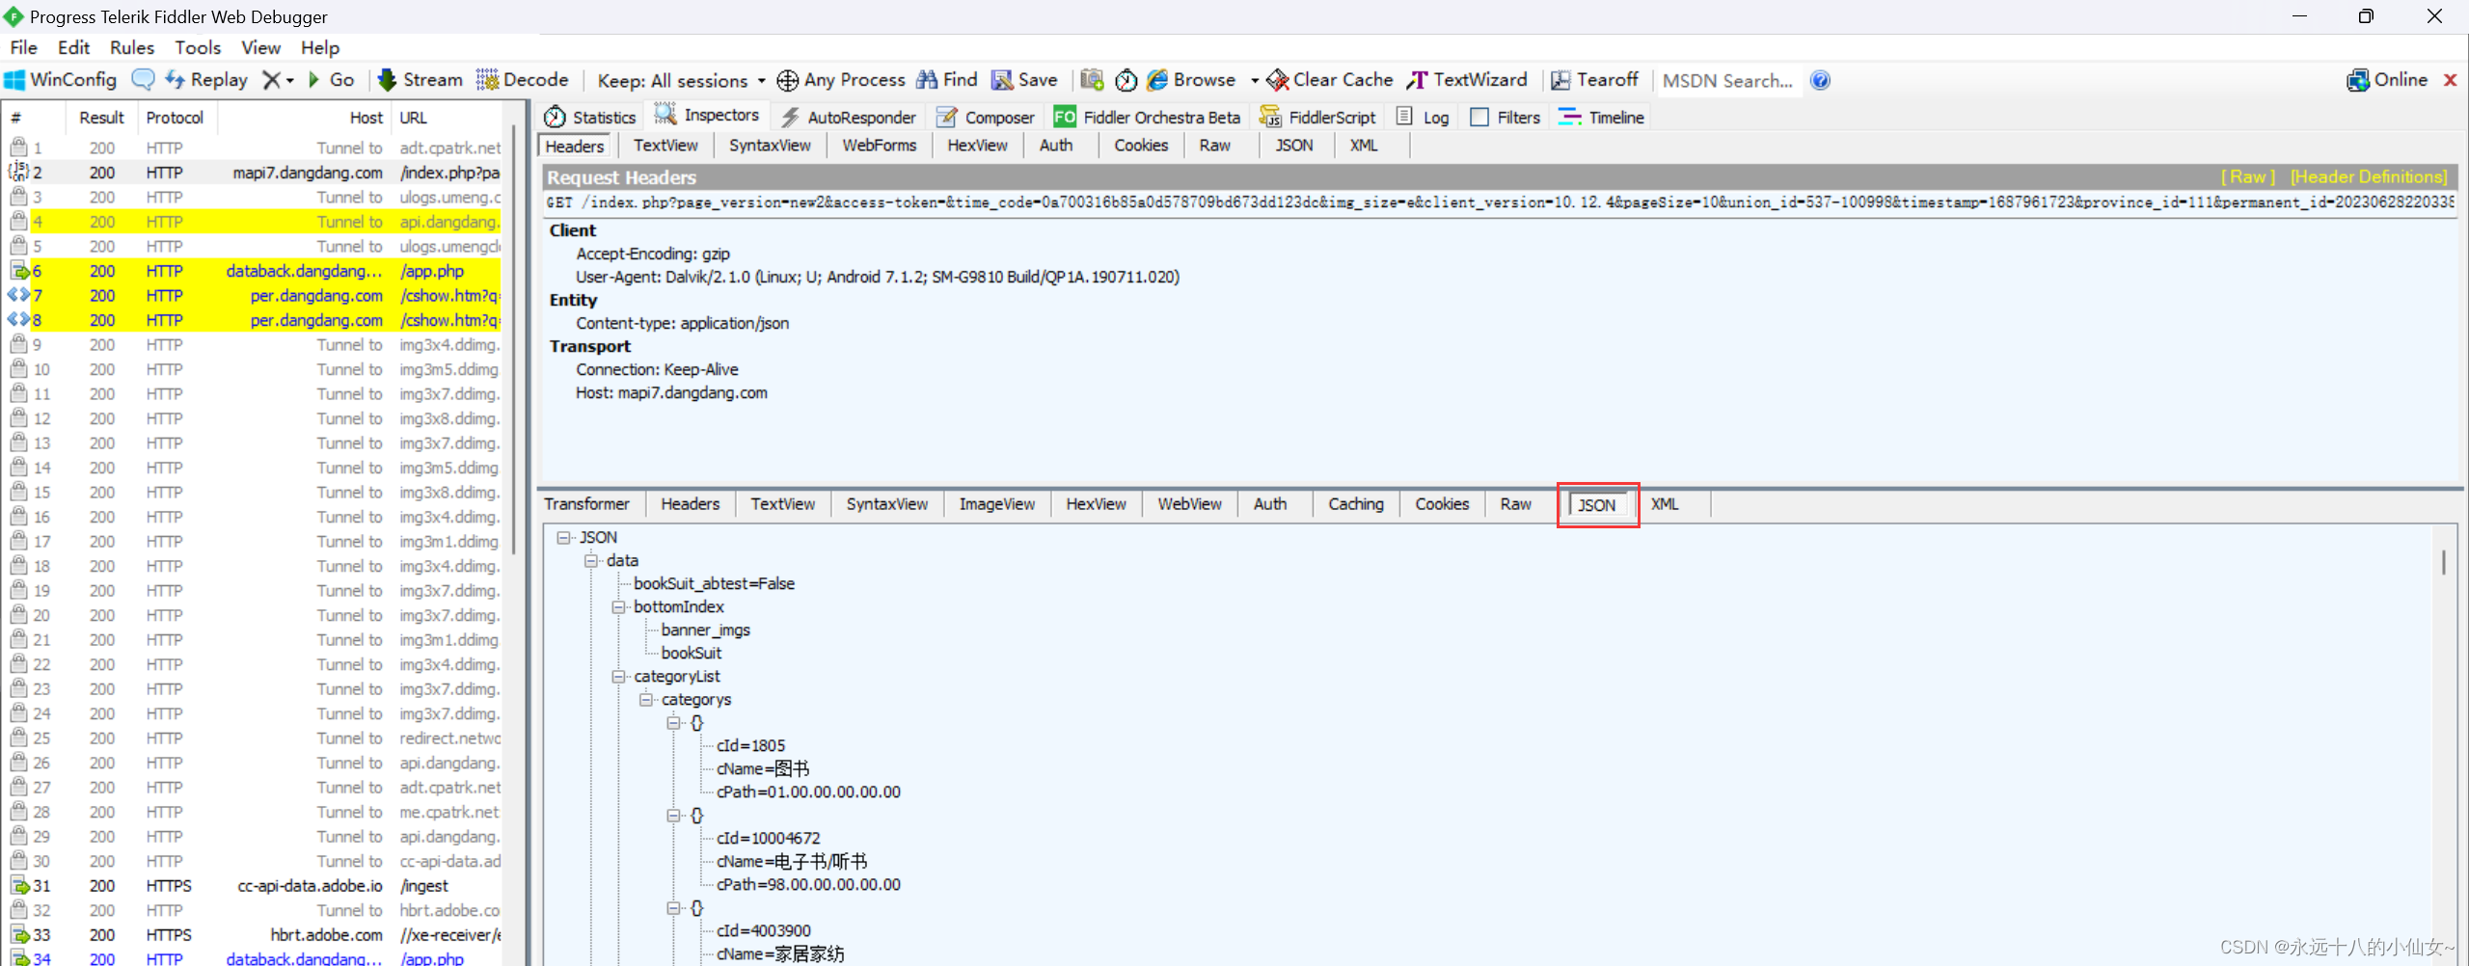Viewport: 2469px width, 966px height.
Task: Collapse the data node
Action: point(591,561)
